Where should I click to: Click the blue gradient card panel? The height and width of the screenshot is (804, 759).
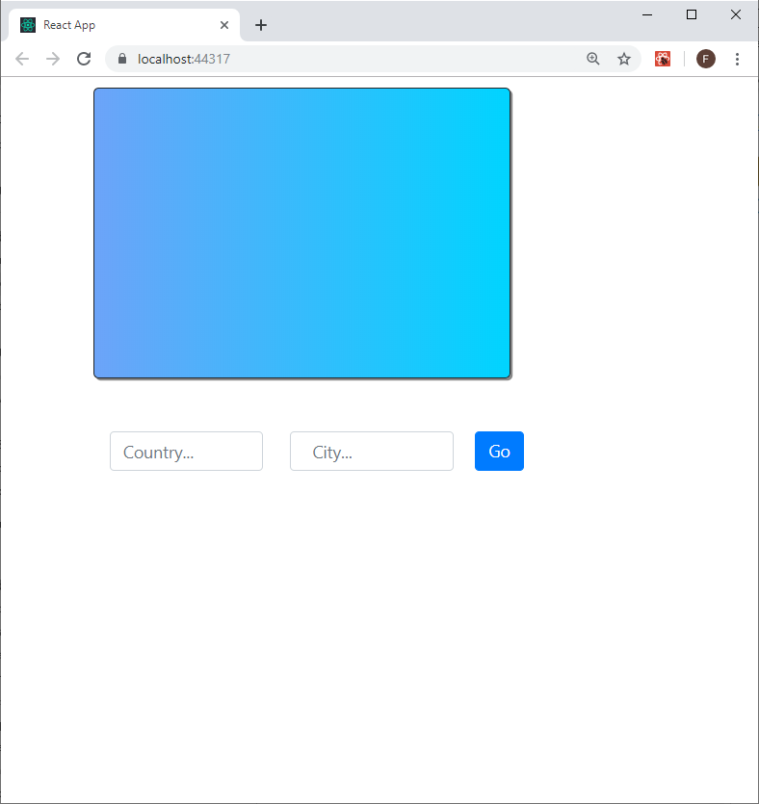(302, 233)
